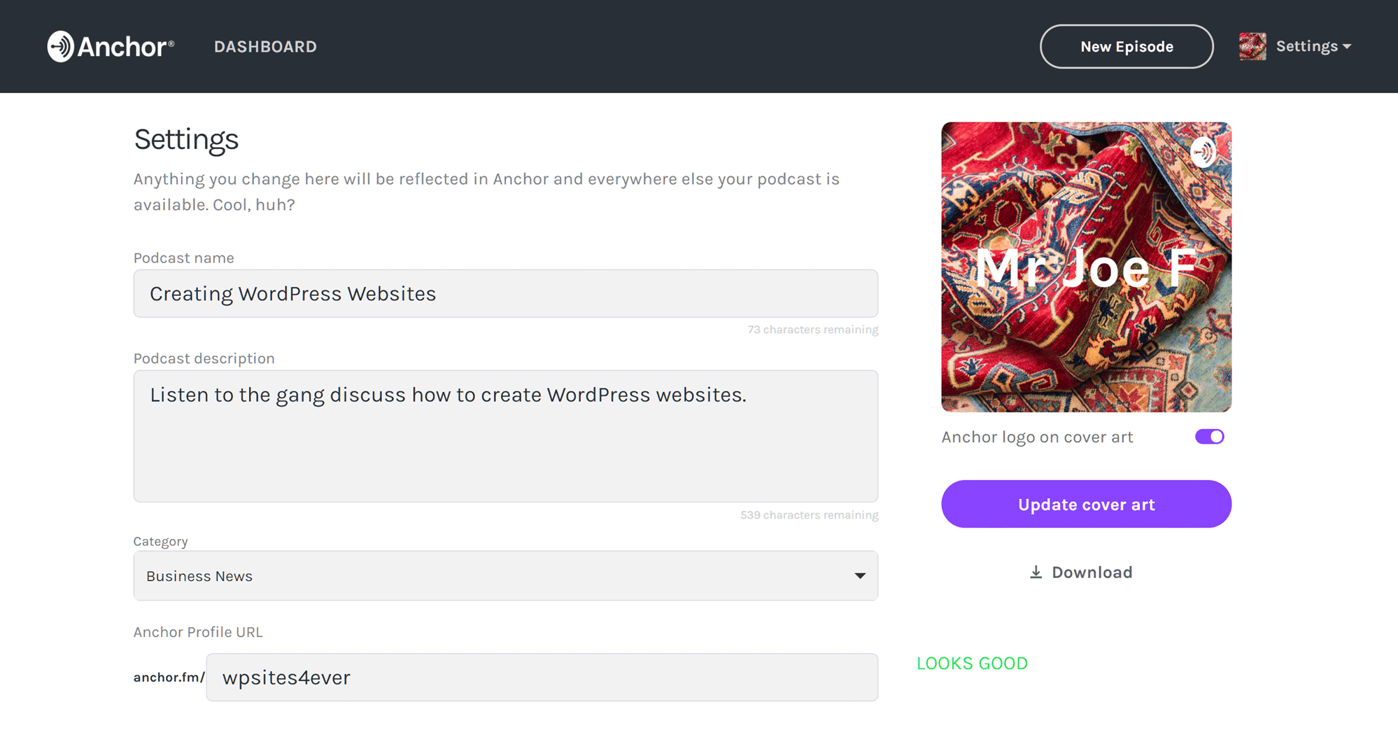1398x730 pixels.
Task: Click the Update cover art button
Action: click(x=1086, y=504)
